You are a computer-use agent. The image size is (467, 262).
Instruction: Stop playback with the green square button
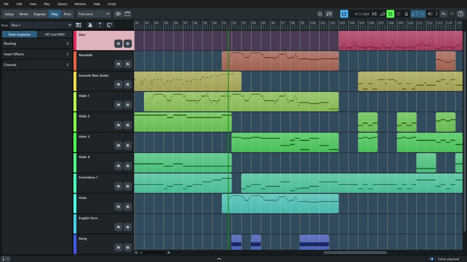(x=390, y=14)
